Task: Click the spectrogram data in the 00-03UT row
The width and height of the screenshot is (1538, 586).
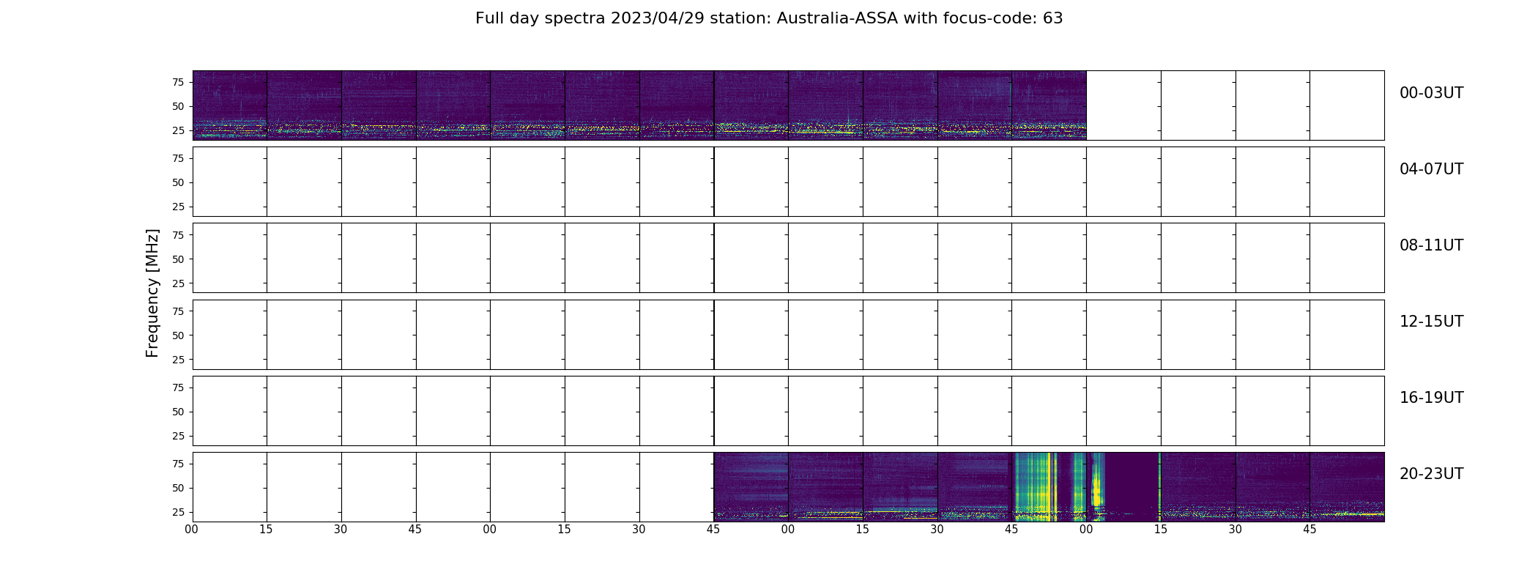Action: 639,105
